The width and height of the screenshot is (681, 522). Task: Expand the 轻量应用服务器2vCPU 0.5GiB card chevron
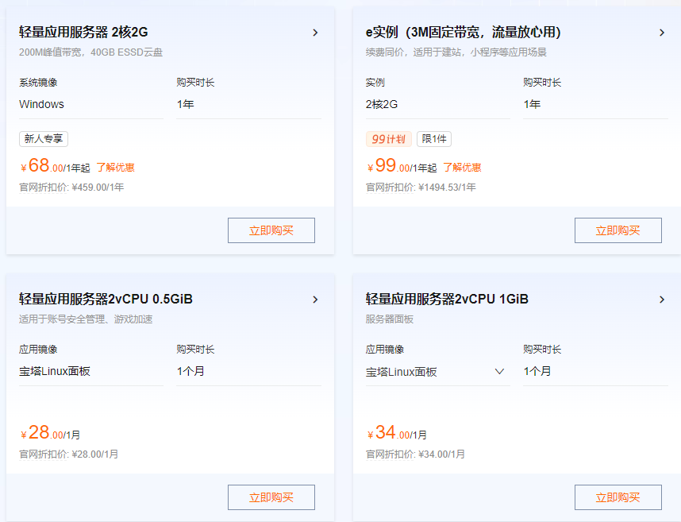point(315,300)
